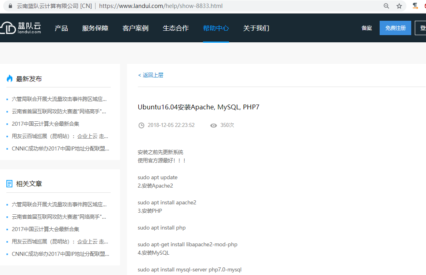This screenshot has width=426, height=275.
Task: Click the 返回上层 back link
Action: click(x=151, y=75)
